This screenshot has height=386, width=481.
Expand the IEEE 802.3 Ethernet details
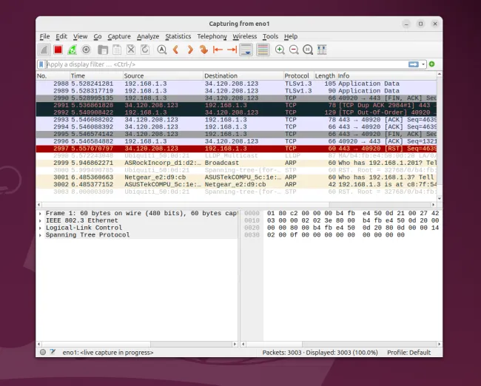click(x=40, y=220)
